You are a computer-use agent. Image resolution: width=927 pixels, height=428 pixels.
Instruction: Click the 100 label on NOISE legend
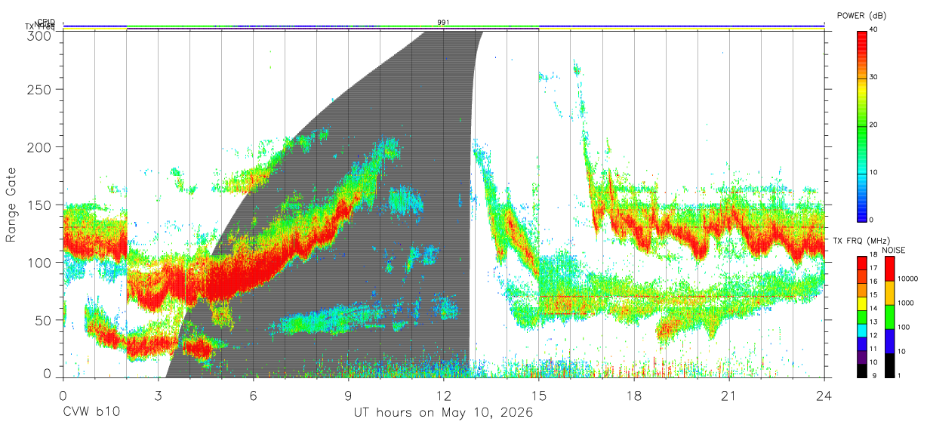[x=904, y=327]
